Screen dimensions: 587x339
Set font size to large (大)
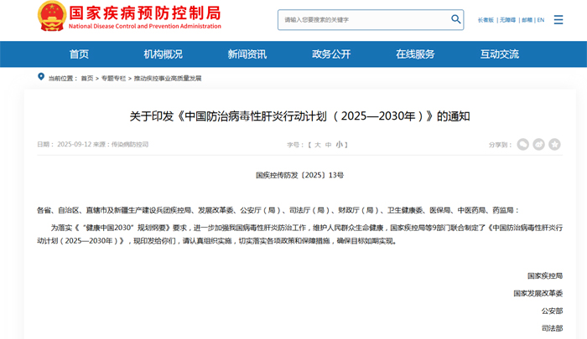[317, 145]
